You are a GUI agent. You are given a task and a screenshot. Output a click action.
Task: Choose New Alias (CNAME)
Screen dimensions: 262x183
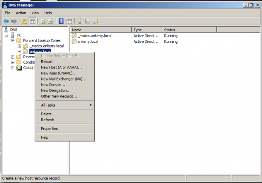(x=64, y=73)
